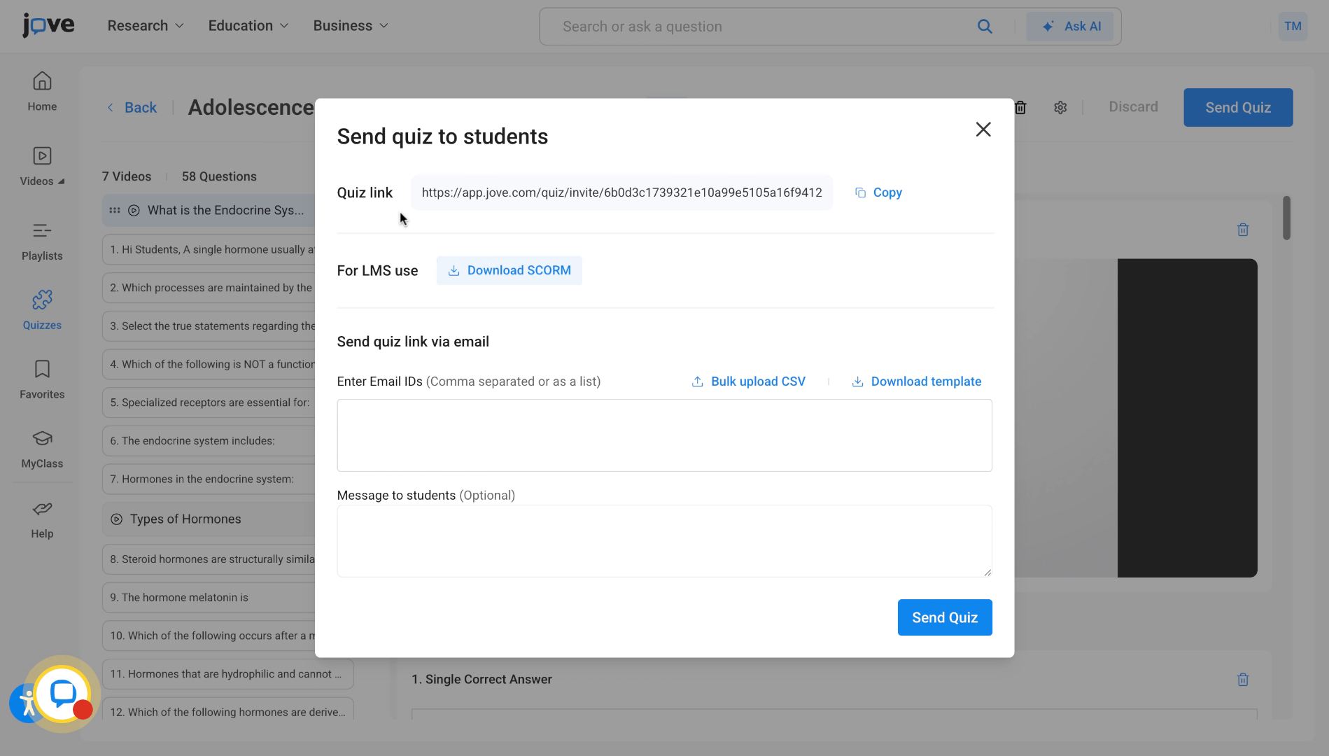Focus the Message to students field
This screenshot has width=1329, height=756.
pos(664,540)
